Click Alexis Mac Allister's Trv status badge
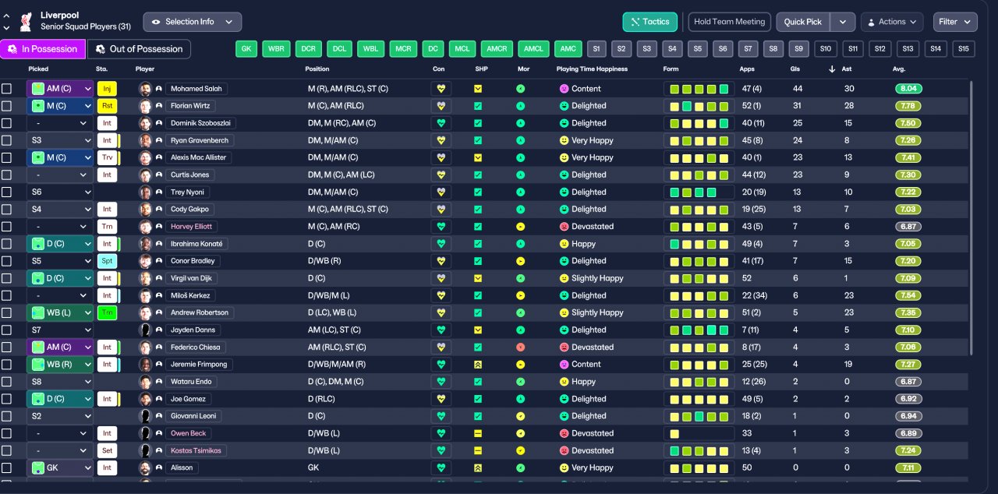 [x=107, y=157]
